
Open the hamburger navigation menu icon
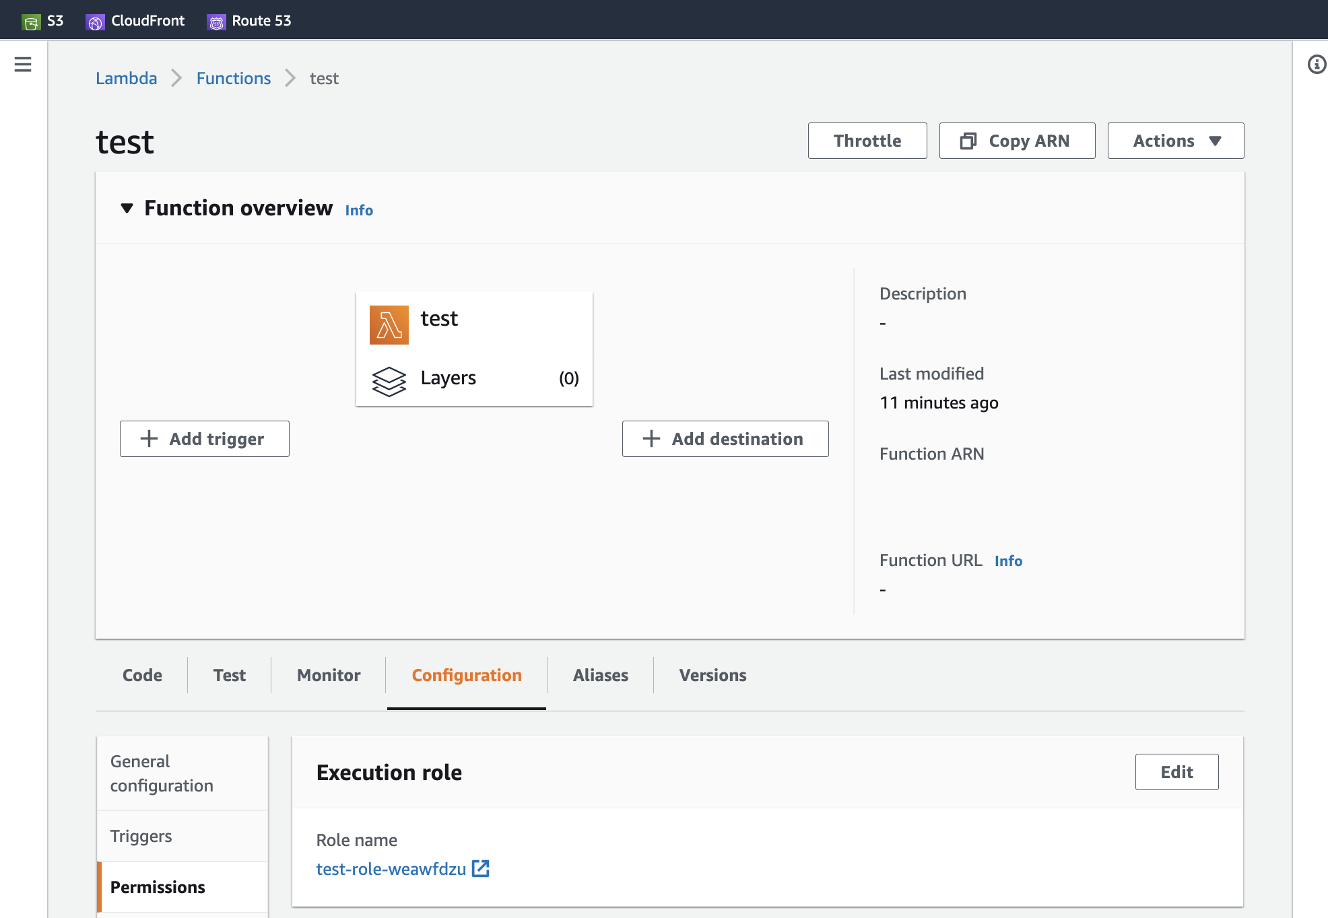coord(23,65)
